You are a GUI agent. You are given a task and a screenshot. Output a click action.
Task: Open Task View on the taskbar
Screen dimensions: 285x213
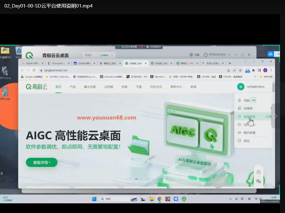click(x=143, y=199)
